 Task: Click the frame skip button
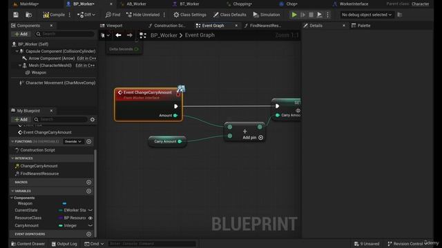(302, 14)
